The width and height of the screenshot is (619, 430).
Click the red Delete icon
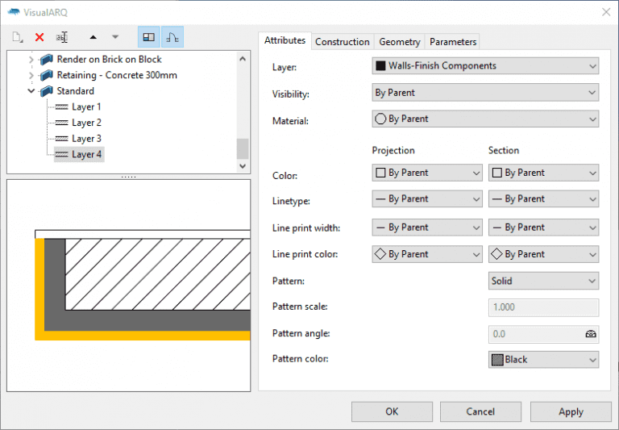click(x=39, y=37)
